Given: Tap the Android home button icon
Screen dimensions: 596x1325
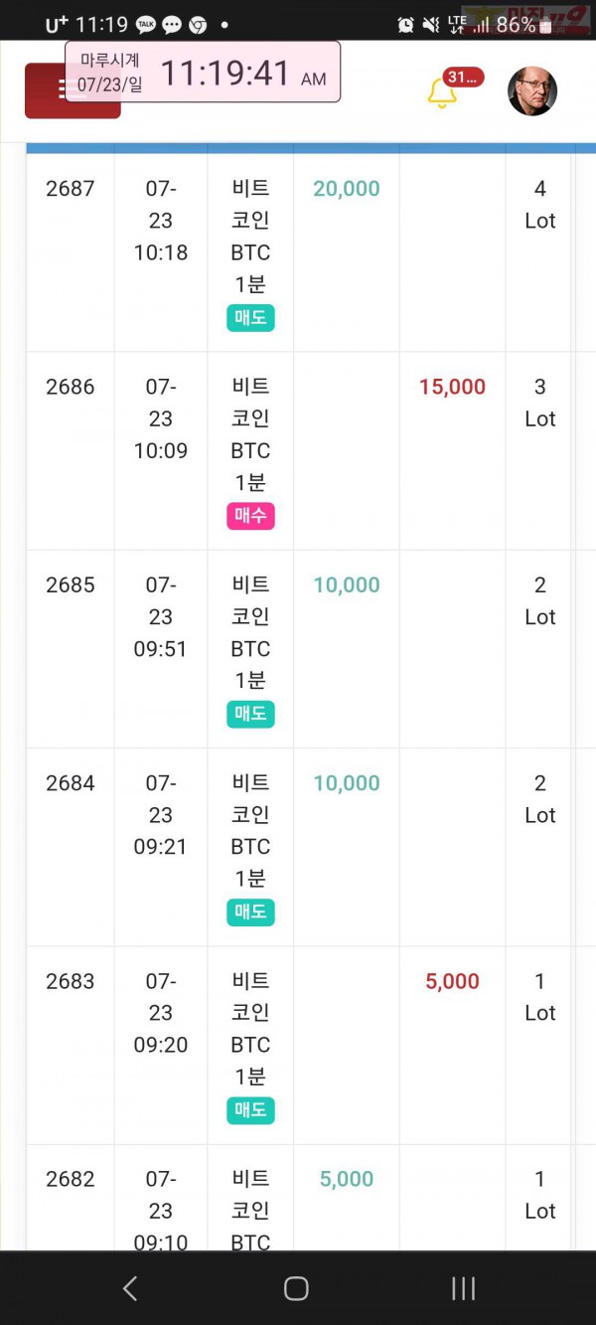Looking at the screenshot, I should pos(296,1288).
